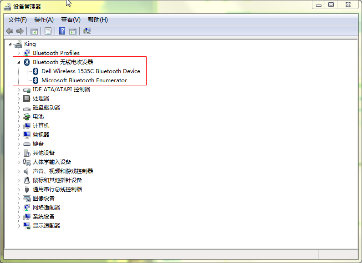
Task: Click the 磁盘驱动器 drive icon
Action: [27, 108]
